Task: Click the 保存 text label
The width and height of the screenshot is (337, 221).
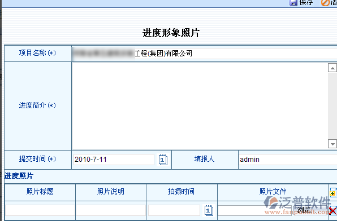Action: coord(306,2)
